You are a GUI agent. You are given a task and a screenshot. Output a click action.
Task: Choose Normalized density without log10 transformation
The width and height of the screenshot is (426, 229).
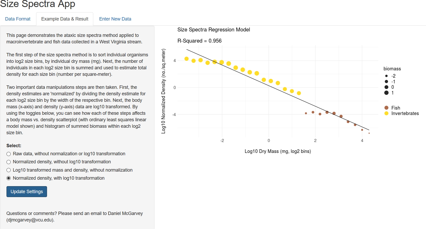[x=9, y=162]
